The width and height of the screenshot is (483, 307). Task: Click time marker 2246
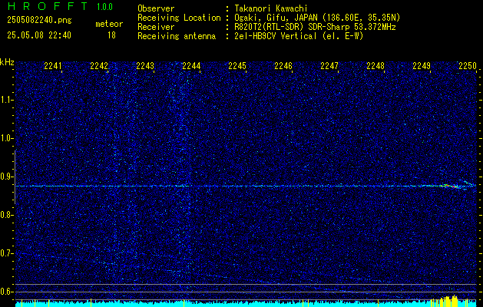point(283,66)
